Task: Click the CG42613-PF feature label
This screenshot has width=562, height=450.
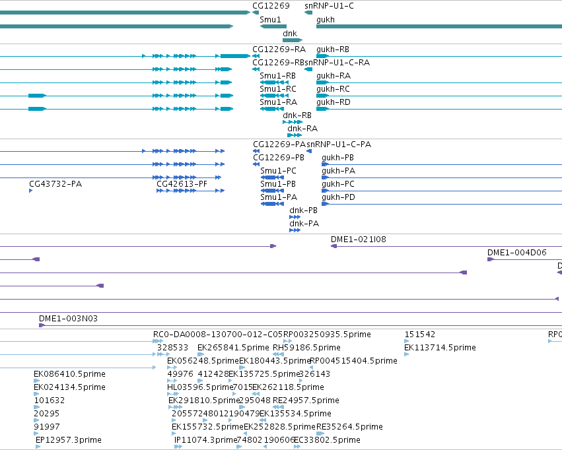Action: coord(182,184)
